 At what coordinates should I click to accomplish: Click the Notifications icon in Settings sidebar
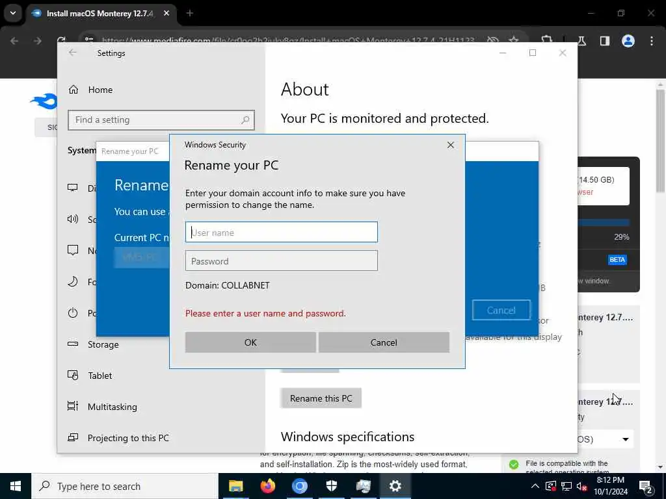pos(73,250)
